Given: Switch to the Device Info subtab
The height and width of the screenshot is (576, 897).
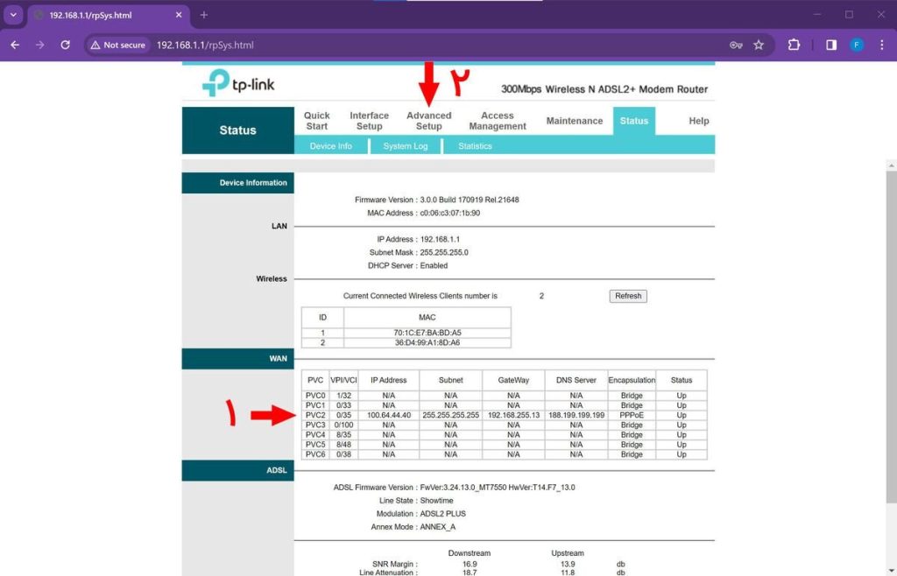Looking at the screenshot, I should coord(330,145).
